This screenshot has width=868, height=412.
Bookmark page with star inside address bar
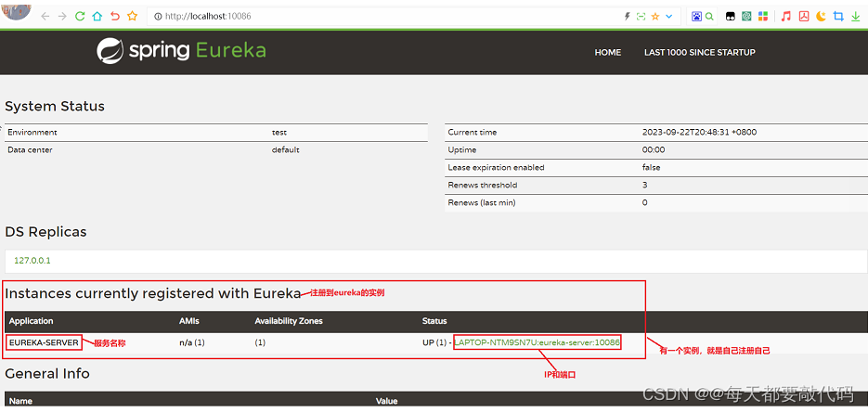coord(655,17)
